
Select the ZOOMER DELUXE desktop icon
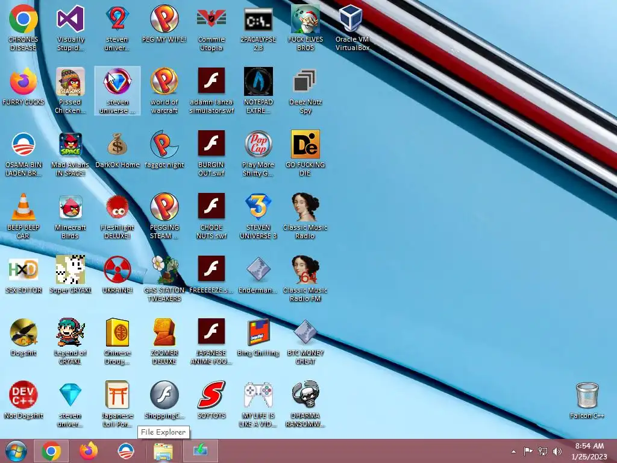(164, 342)
